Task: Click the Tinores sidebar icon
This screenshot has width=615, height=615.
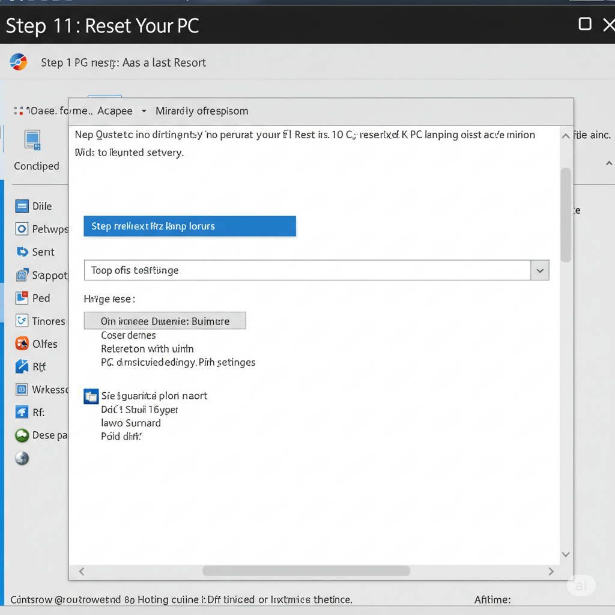Action: coord(22,321)
